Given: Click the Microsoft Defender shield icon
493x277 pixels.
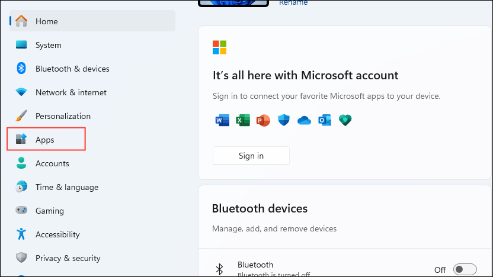Looking at the screenshot, I should [x=284, y=120].
